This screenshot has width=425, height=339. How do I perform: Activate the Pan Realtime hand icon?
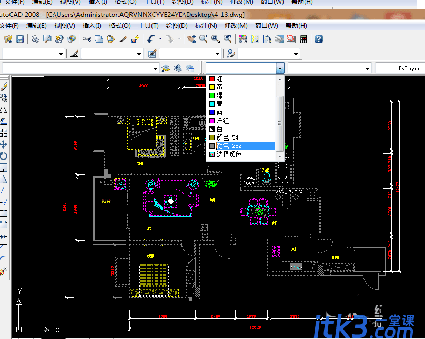[191, 39]
